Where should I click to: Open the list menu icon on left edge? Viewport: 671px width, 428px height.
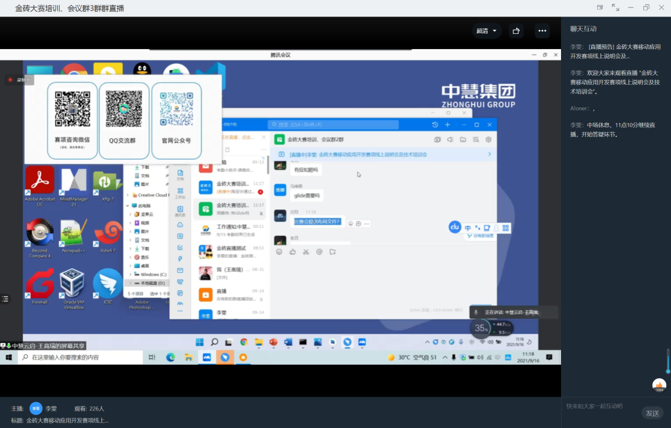click(x=5, y=299)
